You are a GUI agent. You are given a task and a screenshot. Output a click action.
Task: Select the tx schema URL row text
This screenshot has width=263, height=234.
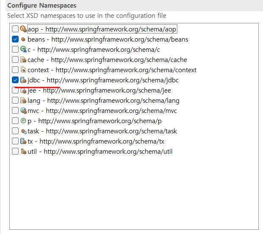click(96, 141)
